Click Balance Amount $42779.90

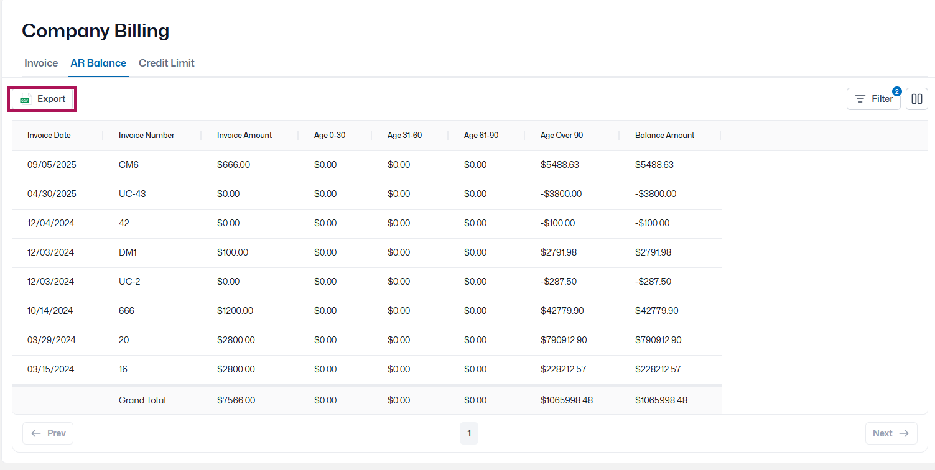[657, 311]
